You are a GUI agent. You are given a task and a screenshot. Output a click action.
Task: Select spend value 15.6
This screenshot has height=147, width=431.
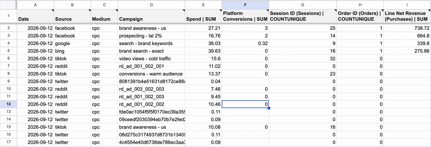point(204,59)
